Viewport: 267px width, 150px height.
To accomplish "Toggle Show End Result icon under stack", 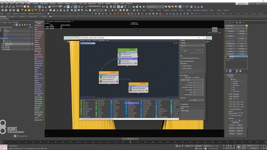I will point(230,71).
